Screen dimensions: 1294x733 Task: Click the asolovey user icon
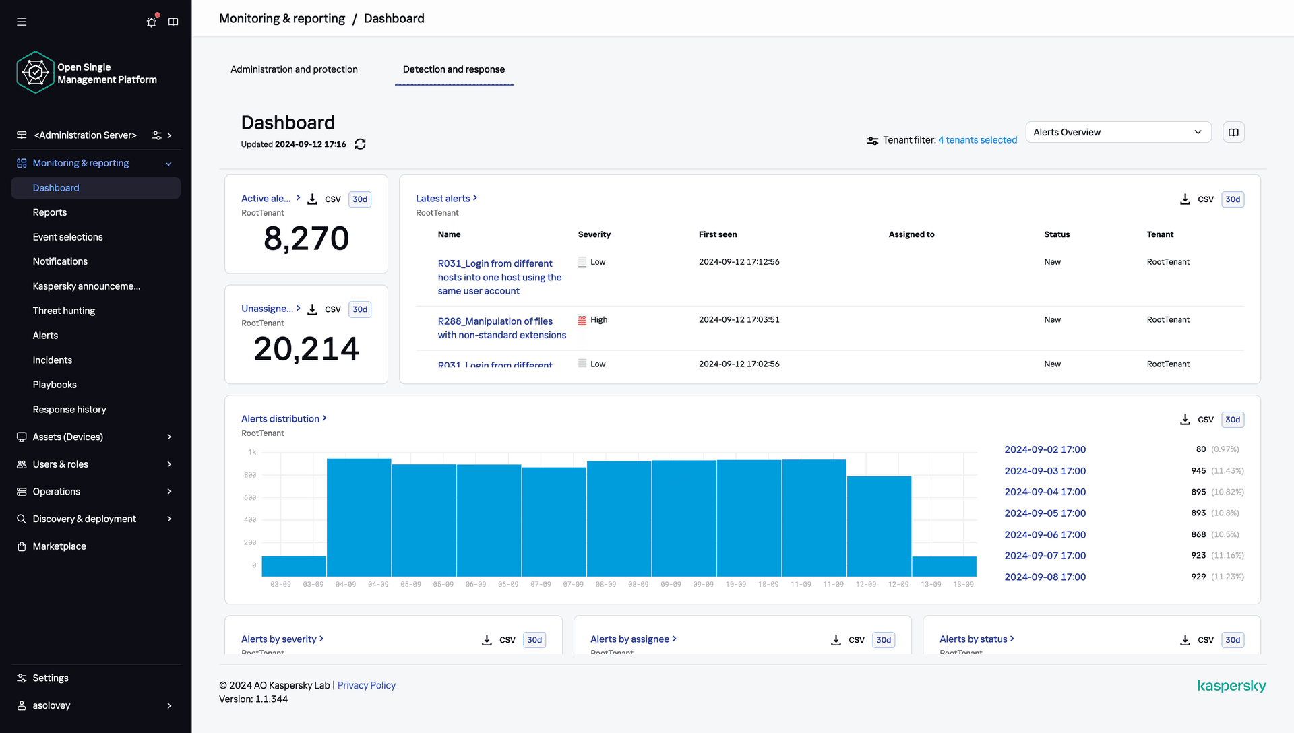click(x=22, y=705)
